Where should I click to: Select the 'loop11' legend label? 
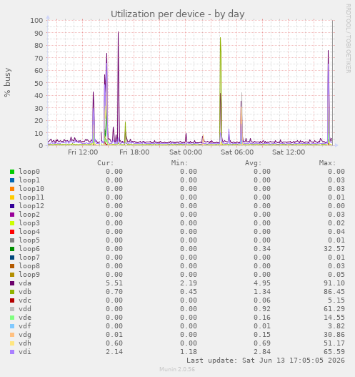[31, 197]
